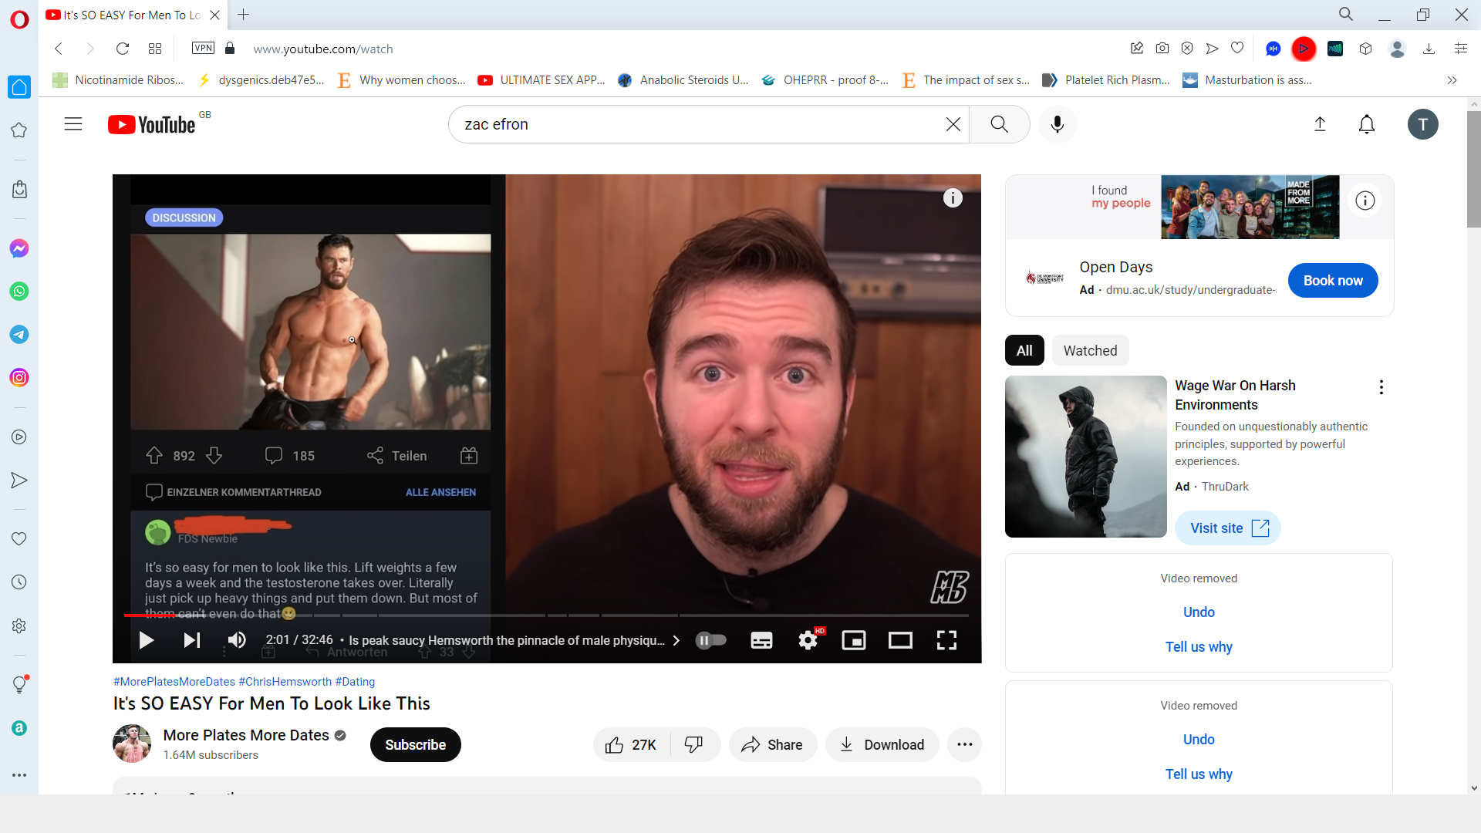Dislike this video
Image resolution: width=1481 pixels, height=833 pixels.
point(694,744)
